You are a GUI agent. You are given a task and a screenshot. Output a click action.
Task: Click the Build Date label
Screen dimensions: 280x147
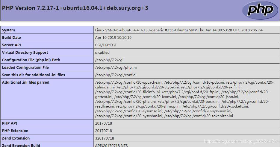[11, 38]
